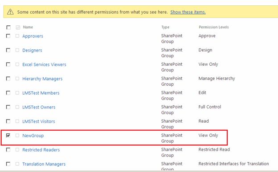278x172 pixels.
Task: Open the Approvers group link
Action: tap(33, 36)
